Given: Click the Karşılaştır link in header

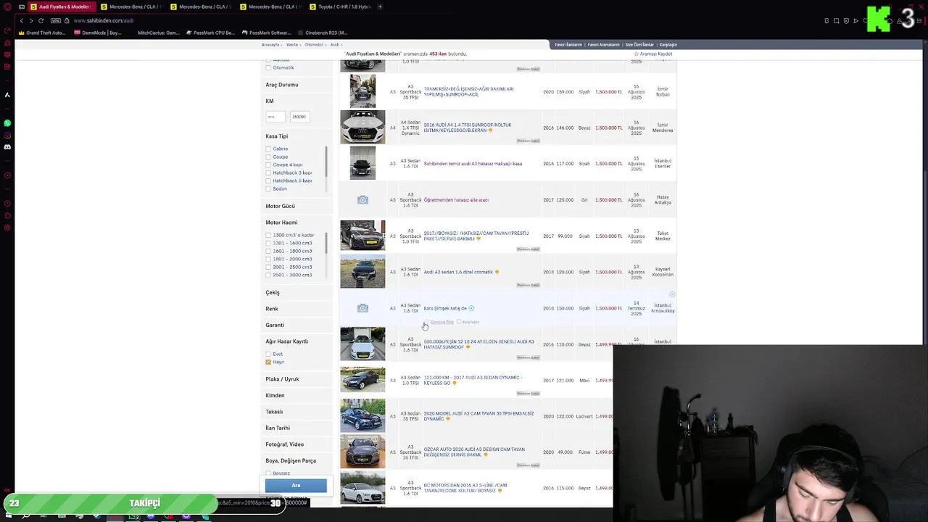Looking at the screenshot, I should click(x=668, y=45).
